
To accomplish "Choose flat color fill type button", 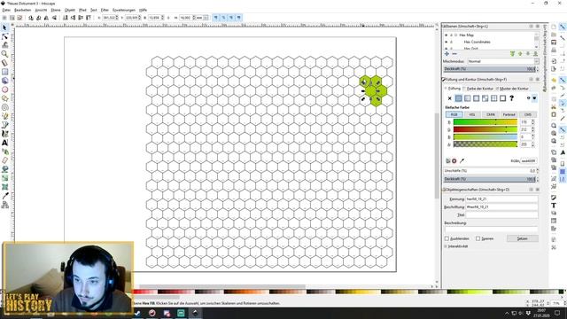I will click(459, 98).
